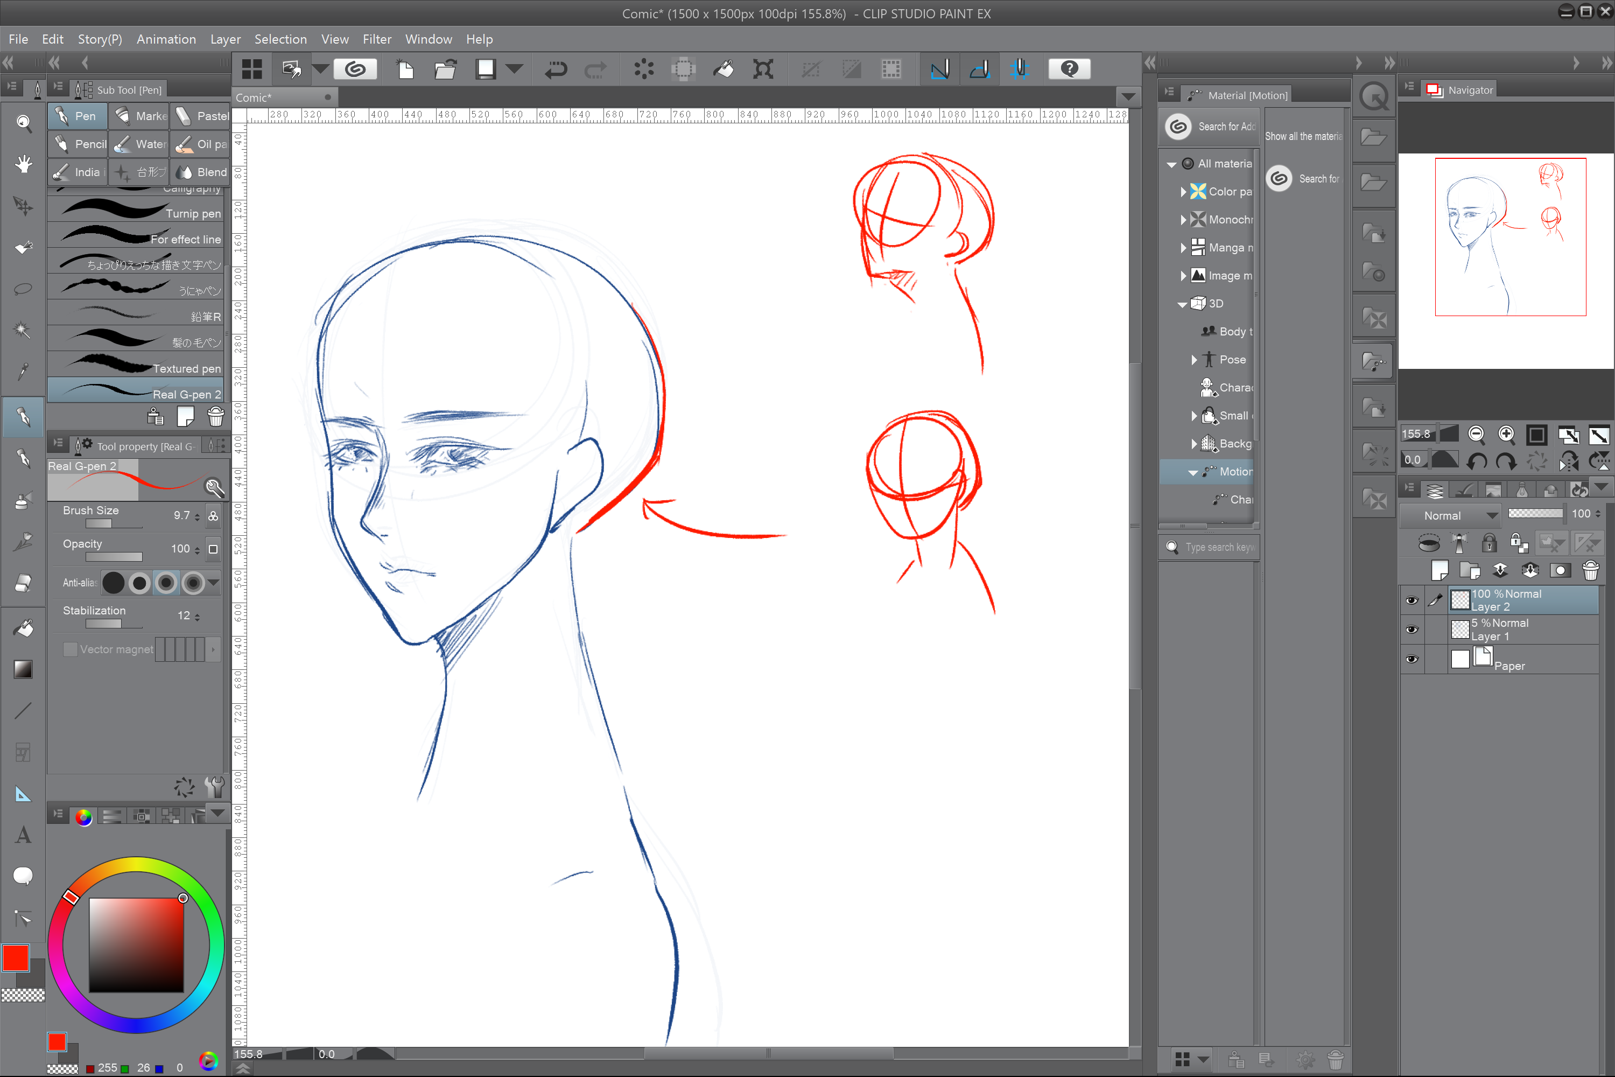Collapse the 3D material folder

1182,304
